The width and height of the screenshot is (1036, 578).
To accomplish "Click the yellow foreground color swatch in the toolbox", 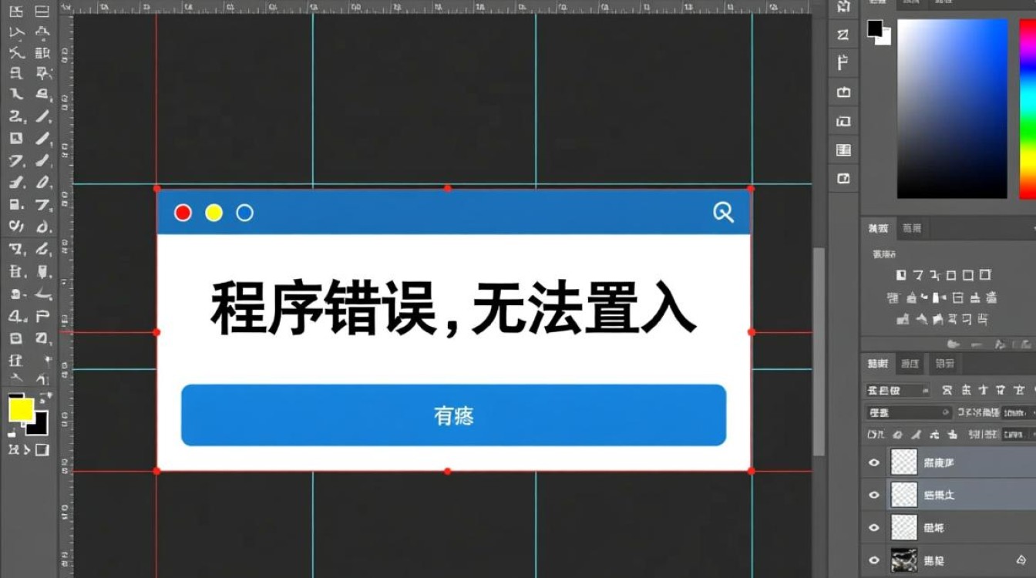I will coord(21,409).
